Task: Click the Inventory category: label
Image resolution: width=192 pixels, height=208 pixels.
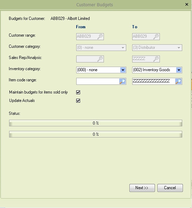Action: coord(24,69)
